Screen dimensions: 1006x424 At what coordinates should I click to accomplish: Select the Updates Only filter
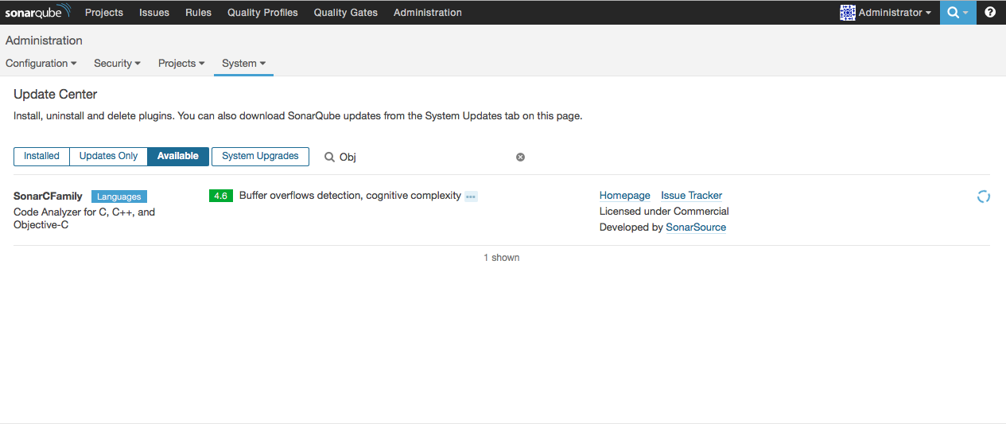108,156
